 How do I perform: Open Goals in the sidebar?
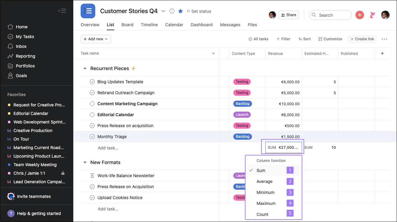point(21,76)
